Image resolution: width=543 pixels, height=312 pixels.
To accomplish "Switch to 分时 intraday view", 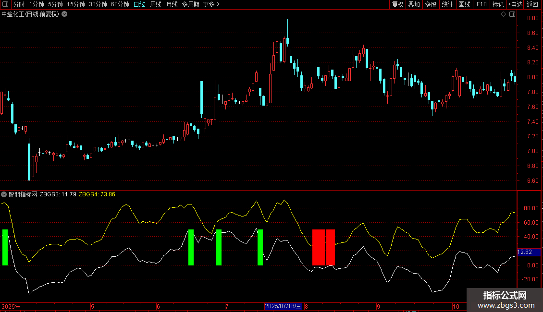I will 19,4.
